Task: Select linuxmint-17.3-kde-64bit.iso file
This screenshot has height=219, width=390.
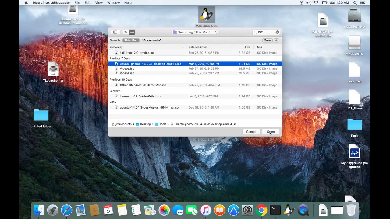Action: pyautogui.click(x=195, y=96)
